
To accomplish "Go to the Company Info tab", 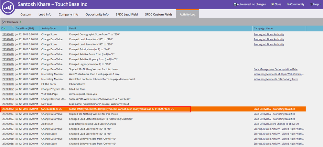I will (x=68, y=15).
